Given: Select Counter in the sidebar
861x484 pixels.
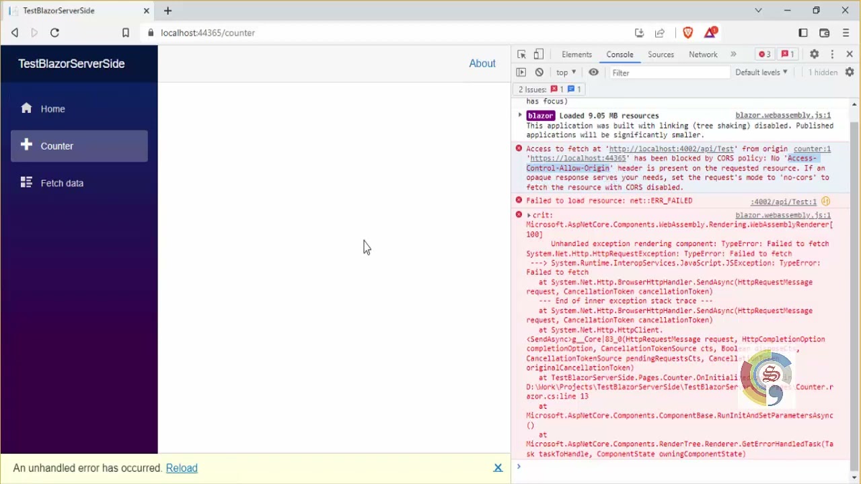Looking at the screenshot, I should (x=79, y=146).
